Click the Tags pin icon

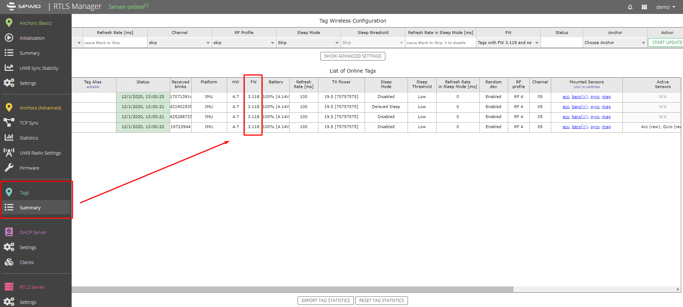(9, 192)
